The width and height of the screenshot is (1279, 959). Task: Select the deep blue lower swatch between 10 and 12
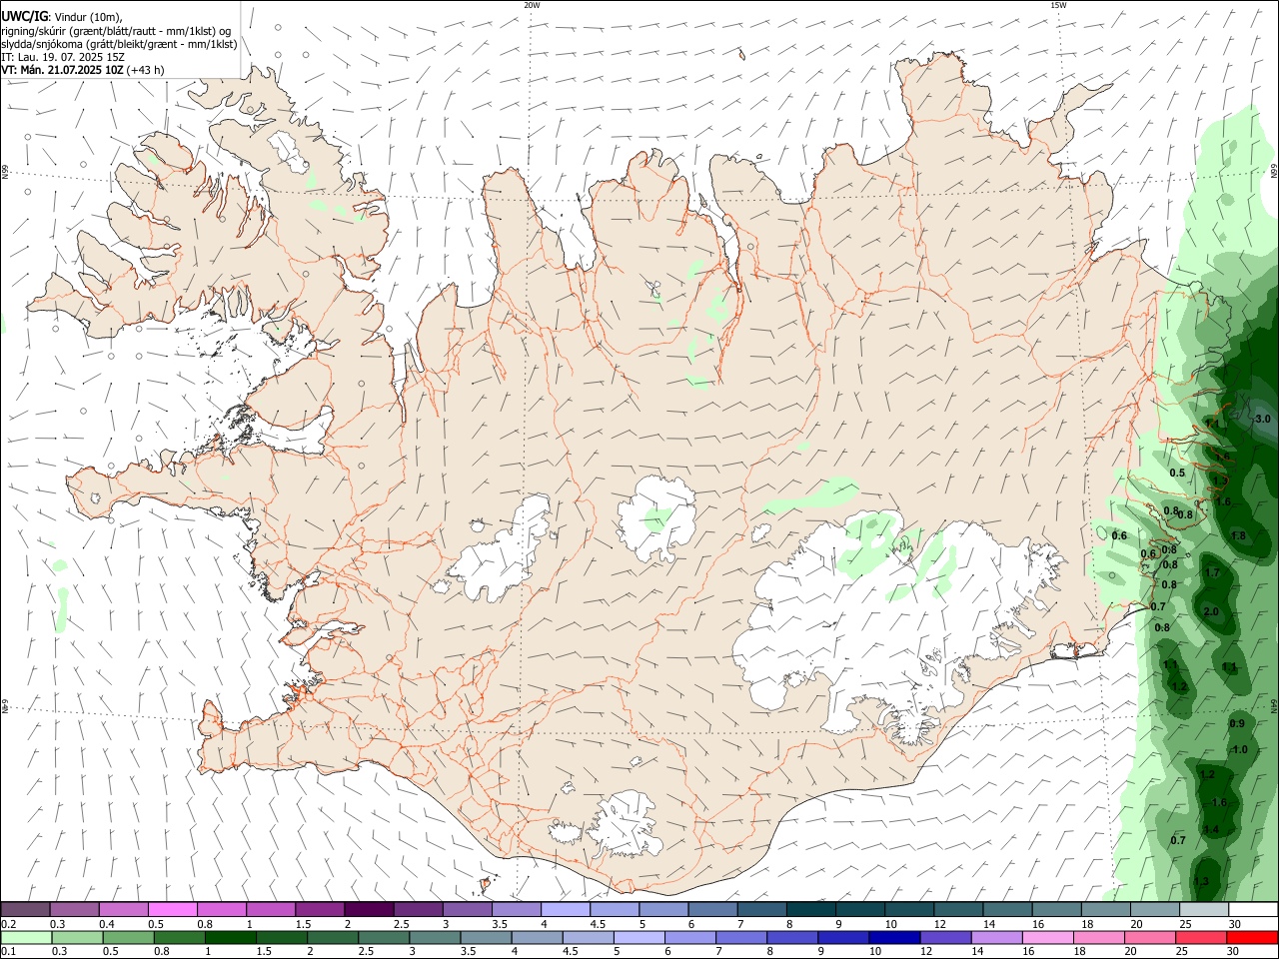895,937
